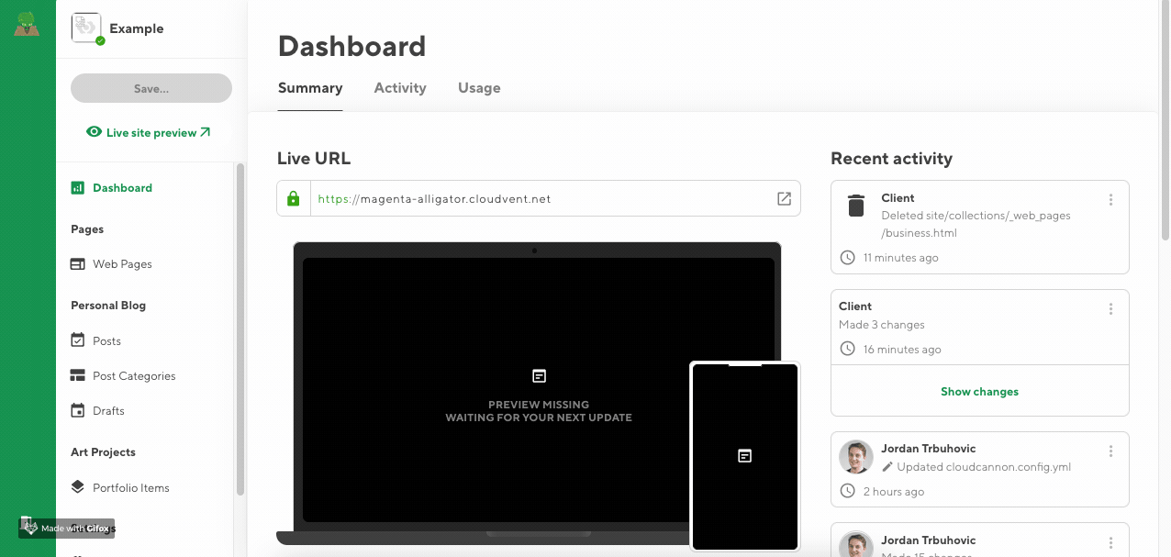Click the Personal Blog section heading
1171x557 pixels.
(108, 306)
